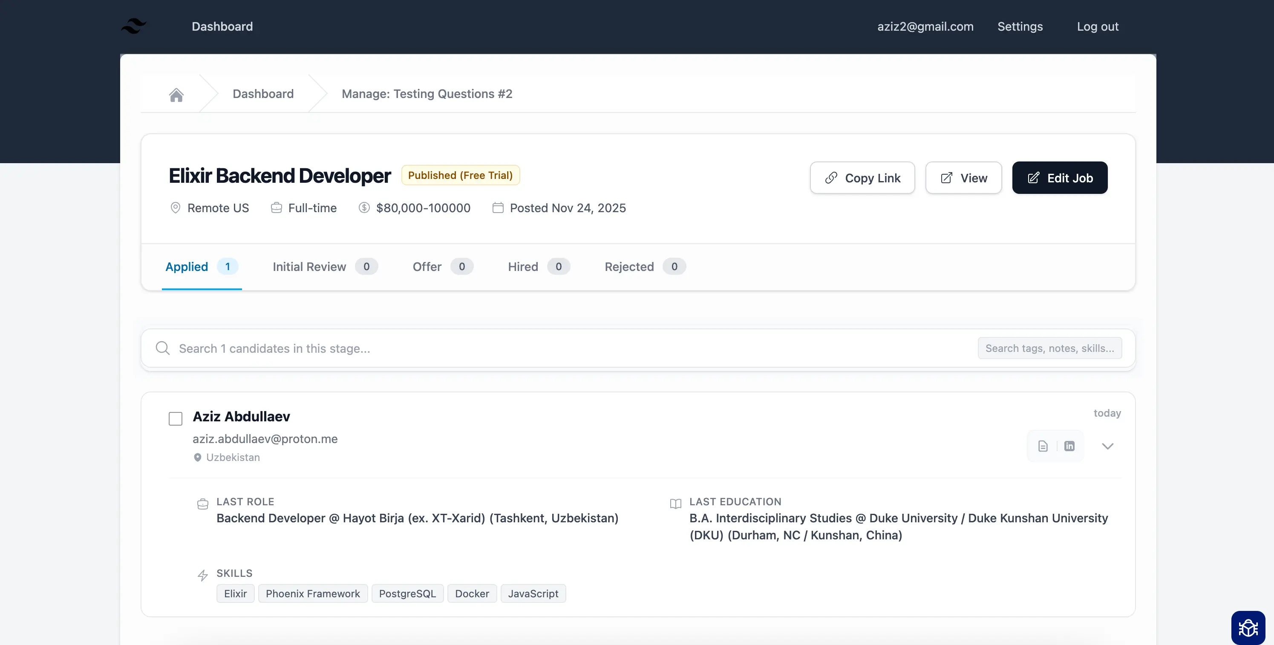Click the Edit Job pencil button
This screenshot has height=645, width=1274.
point(1060,178)
